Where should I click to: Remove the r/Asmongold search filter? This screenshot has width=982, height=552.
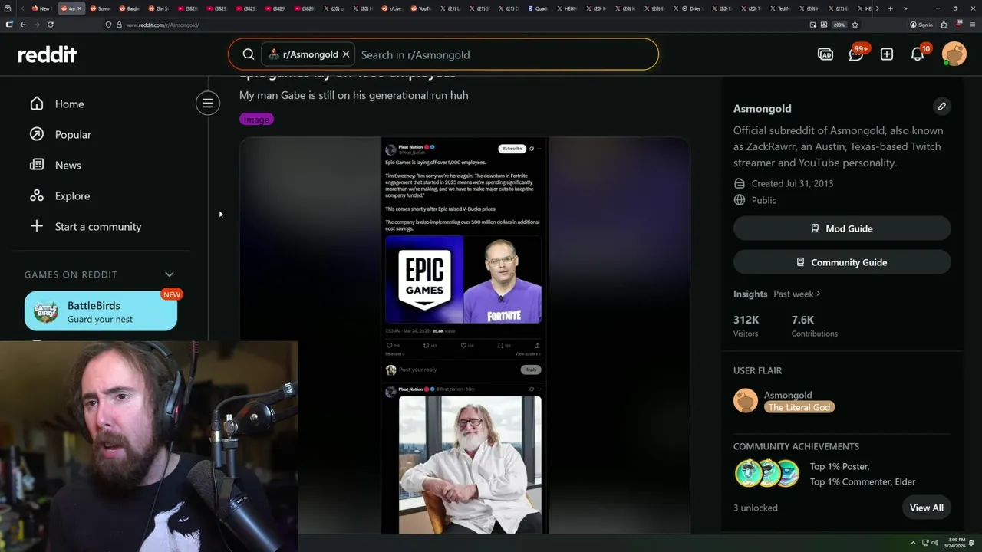tap(346, 54)
